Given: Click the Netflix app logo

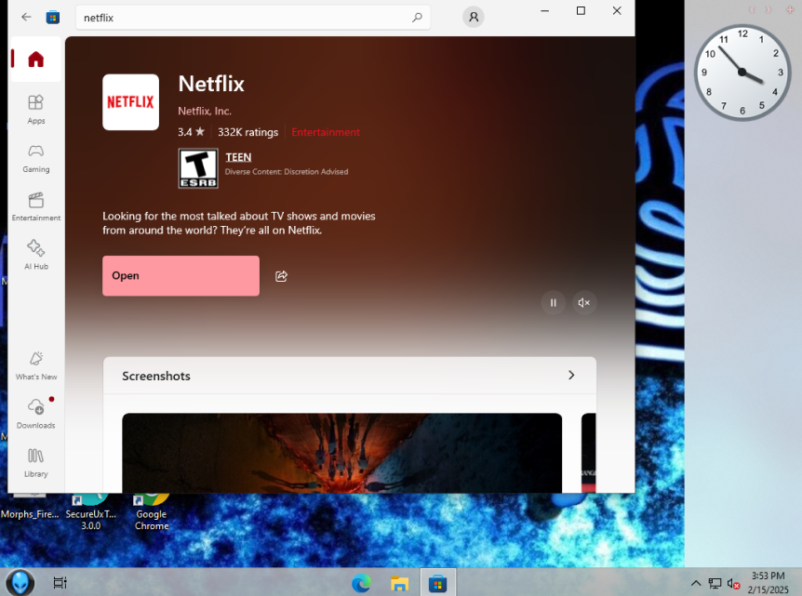Looking at the screenshot, I should (130, 102).
